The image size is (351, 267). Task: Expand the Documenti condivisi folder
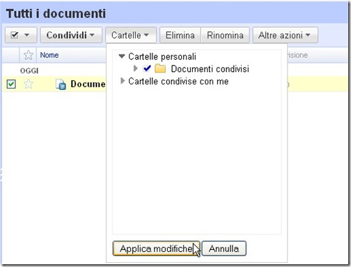[136, 68]
